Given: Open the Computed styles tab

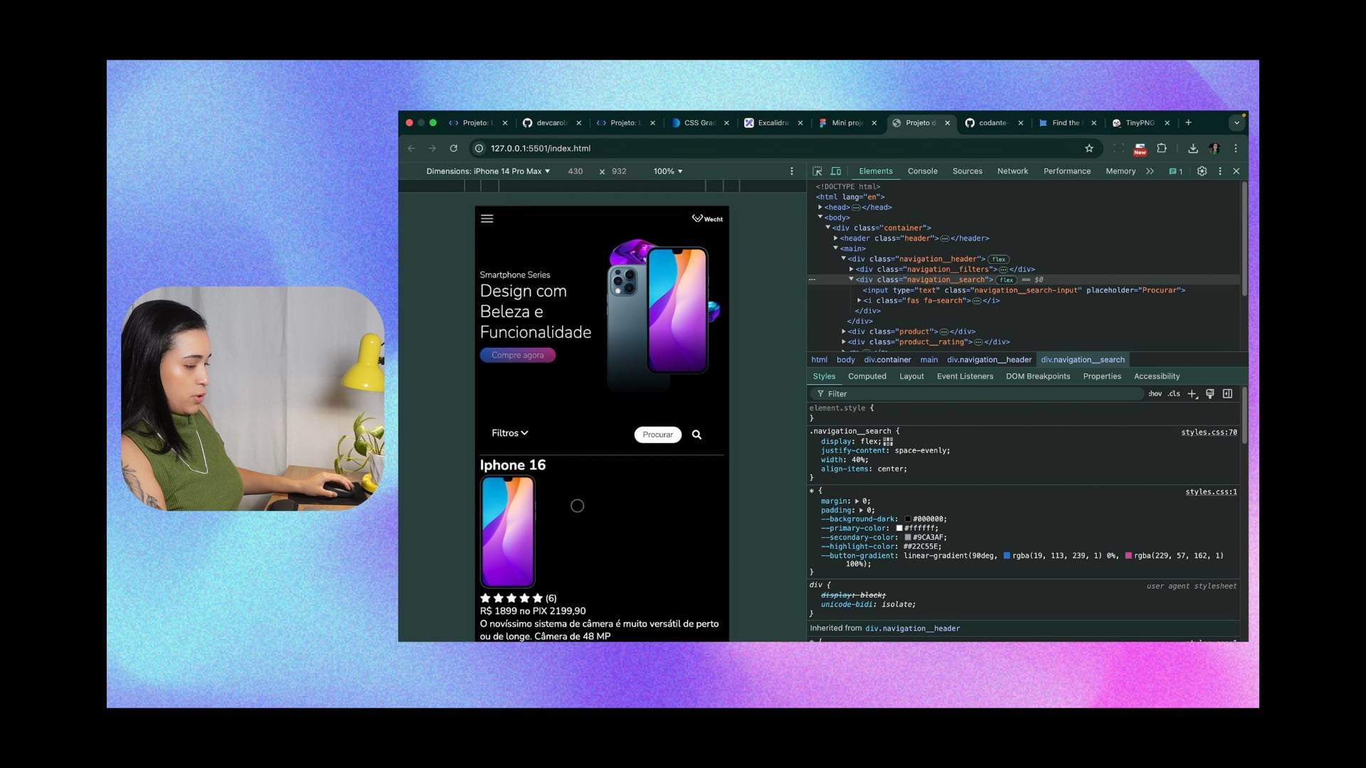Looking at the screenshot, I should click(x=867, y=376).
